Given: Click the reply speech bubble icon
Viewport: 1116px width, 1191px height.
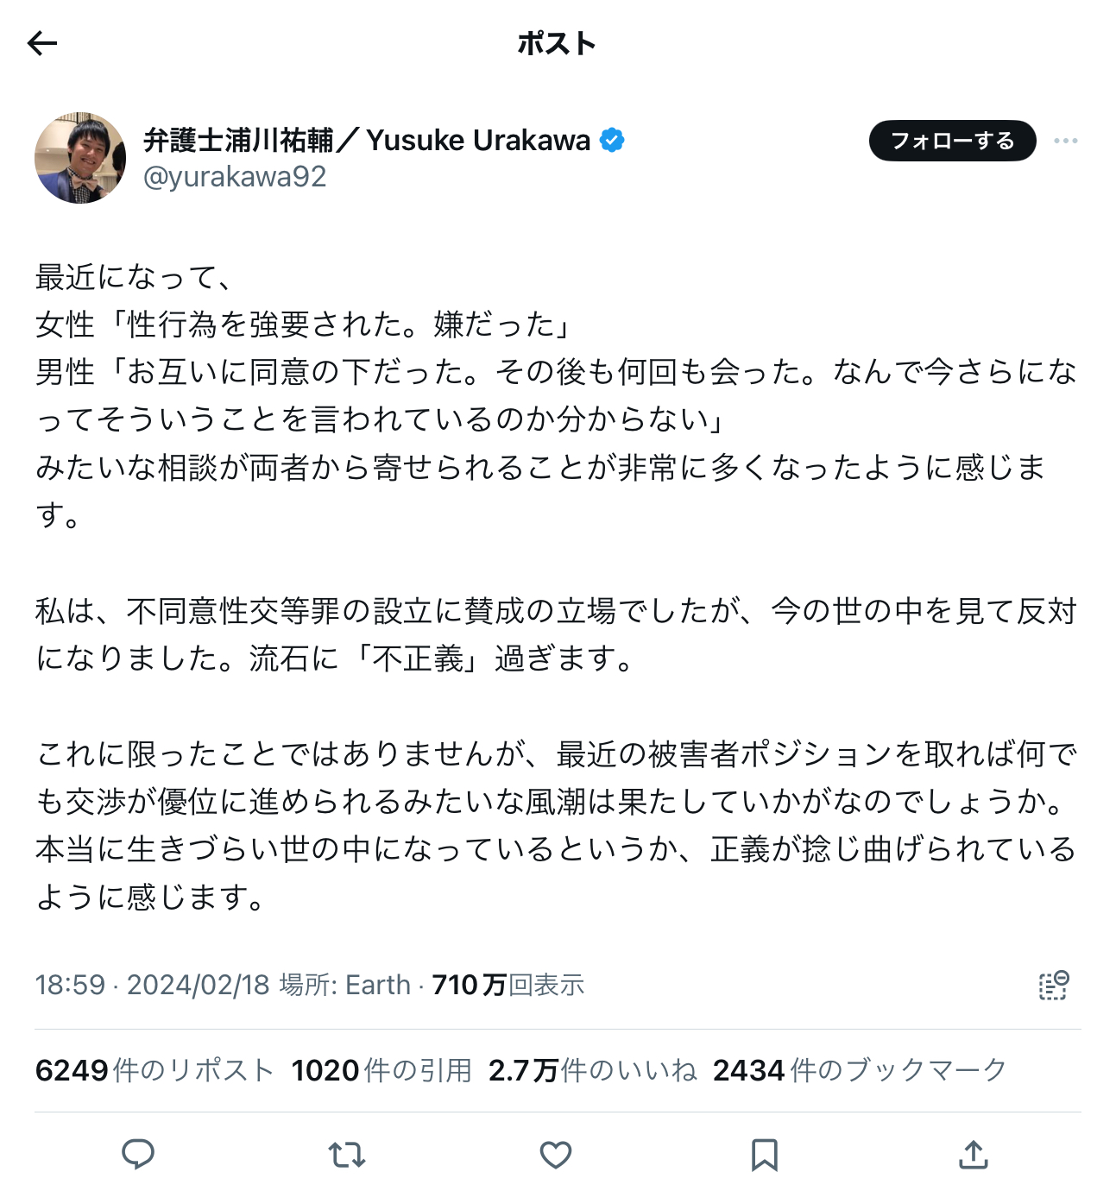Looking at the screenshot, I should click(138, 1154).
